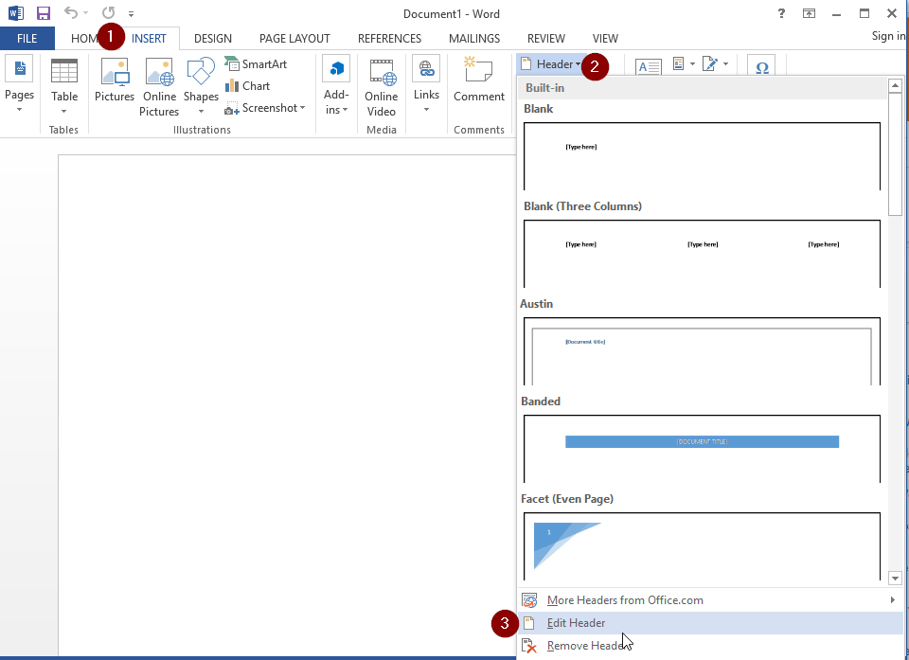The image size is (909, 660).
Task: Open the MAILINGS ribbon tab
Action: 473,38
